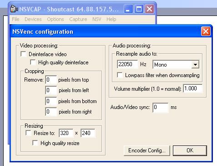Click the Audio/Video sync ms field

pyautogui.click(x=160, y=107)
